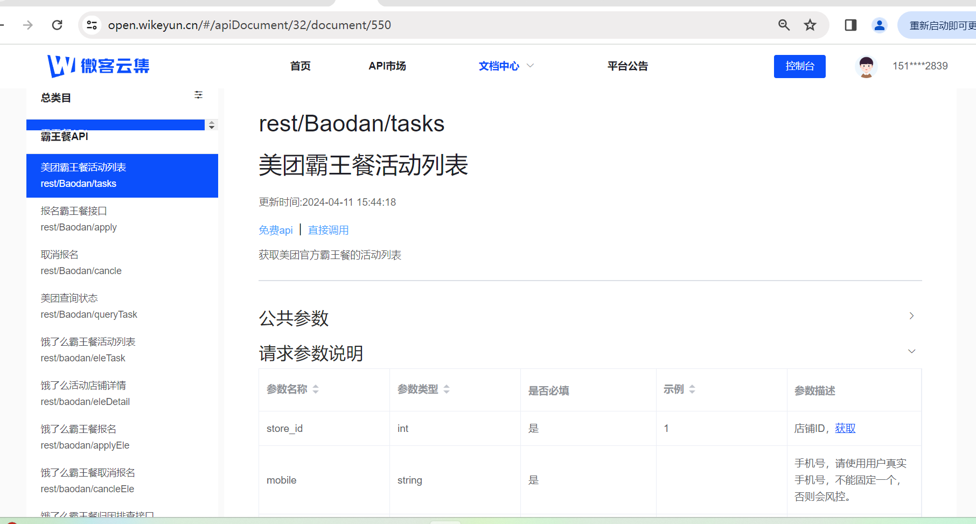Open 饿了么霸王餐报名 sidebar item
The image size is (976, 524).
click(x=122, y=437)
